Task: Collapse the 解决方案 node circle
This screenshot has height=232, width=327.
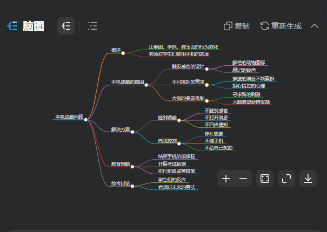Action: pos(132,132)
